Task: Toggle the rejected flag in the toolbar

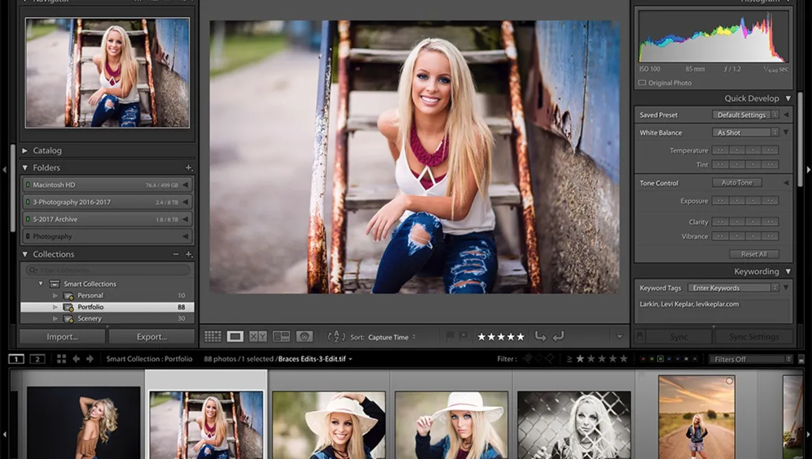Action: [x=463, y=336]
